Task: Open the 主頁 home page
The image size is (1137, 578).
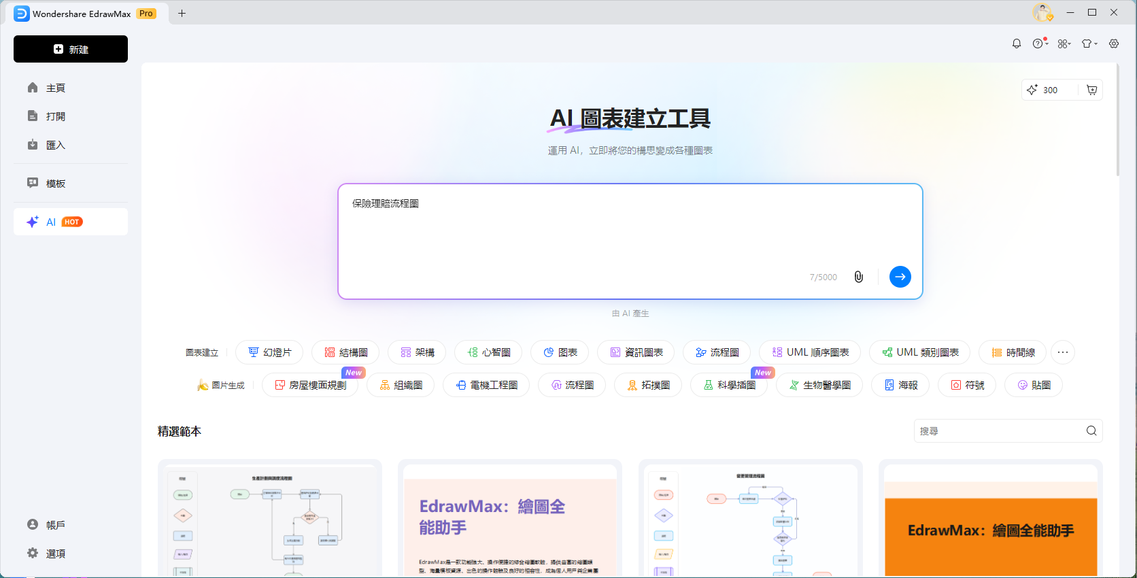Action: click(71, 88)
